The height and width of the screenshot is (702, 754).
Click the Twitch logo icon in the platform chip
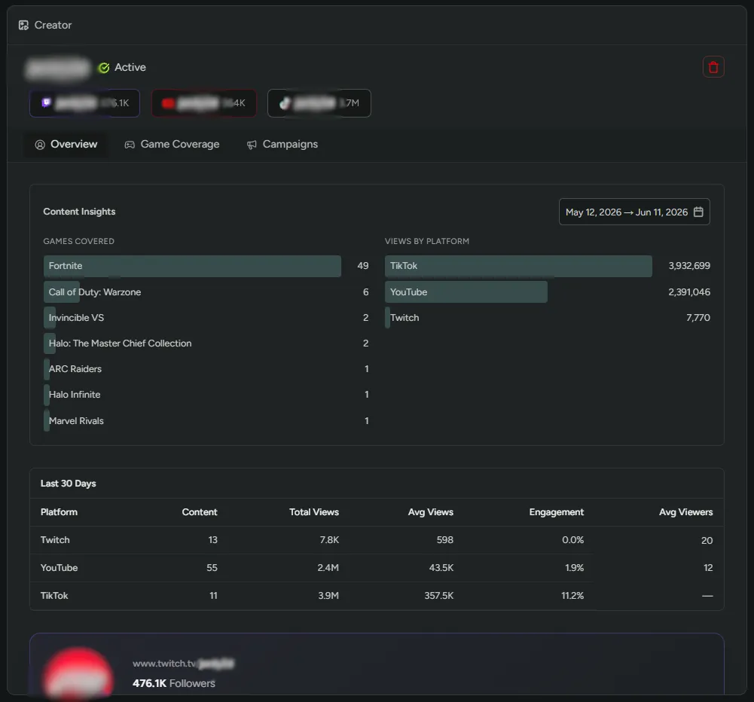pyautogui.click(x=46, y=102)
